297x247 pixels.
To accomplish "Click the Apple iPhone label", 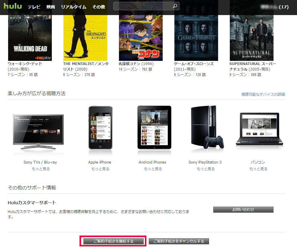I will pyautogui.click(x=100, y=162).
